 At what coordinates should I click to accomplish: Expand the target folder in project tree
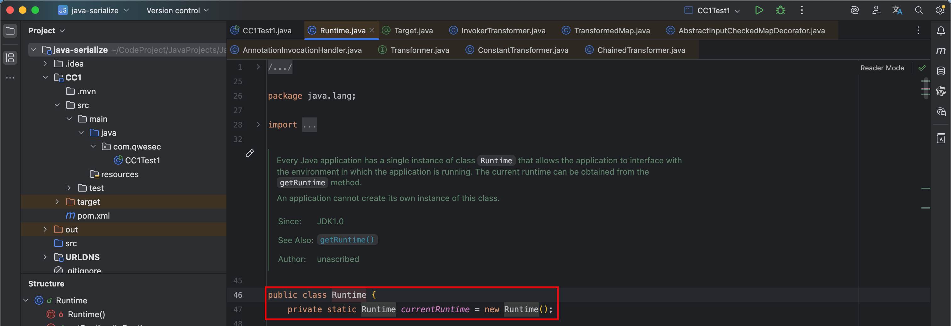pyautogui.click(x=57, y=202)
